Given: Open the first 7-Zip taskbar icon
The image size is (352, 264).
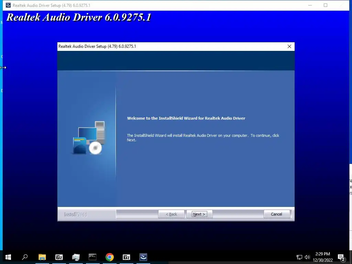Looking at the screenshot, I should (59, 257).
